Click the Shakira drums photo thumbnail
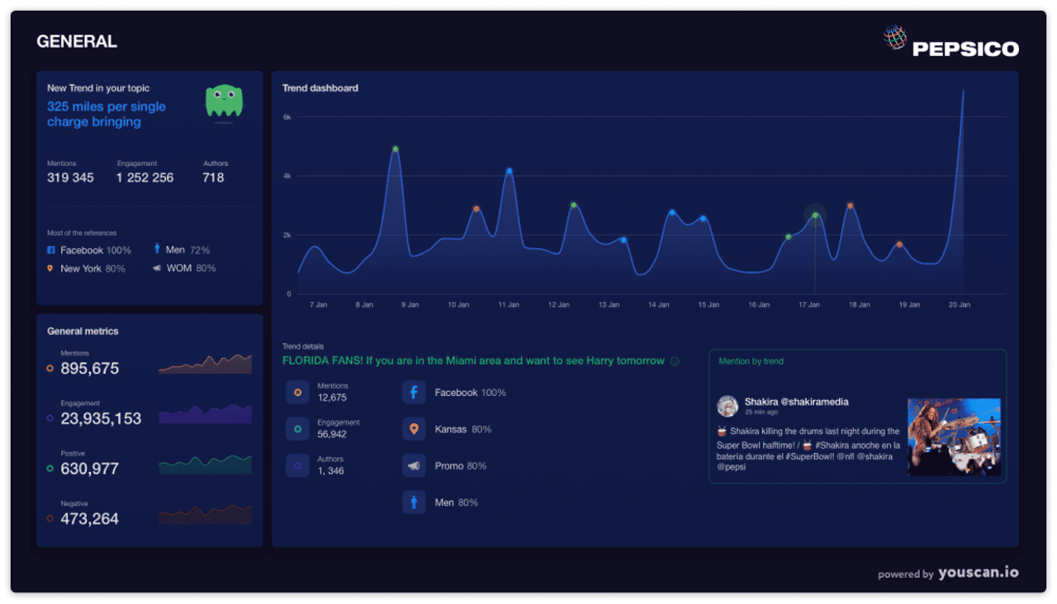The image size is (1057, 604). pos(954,437)
